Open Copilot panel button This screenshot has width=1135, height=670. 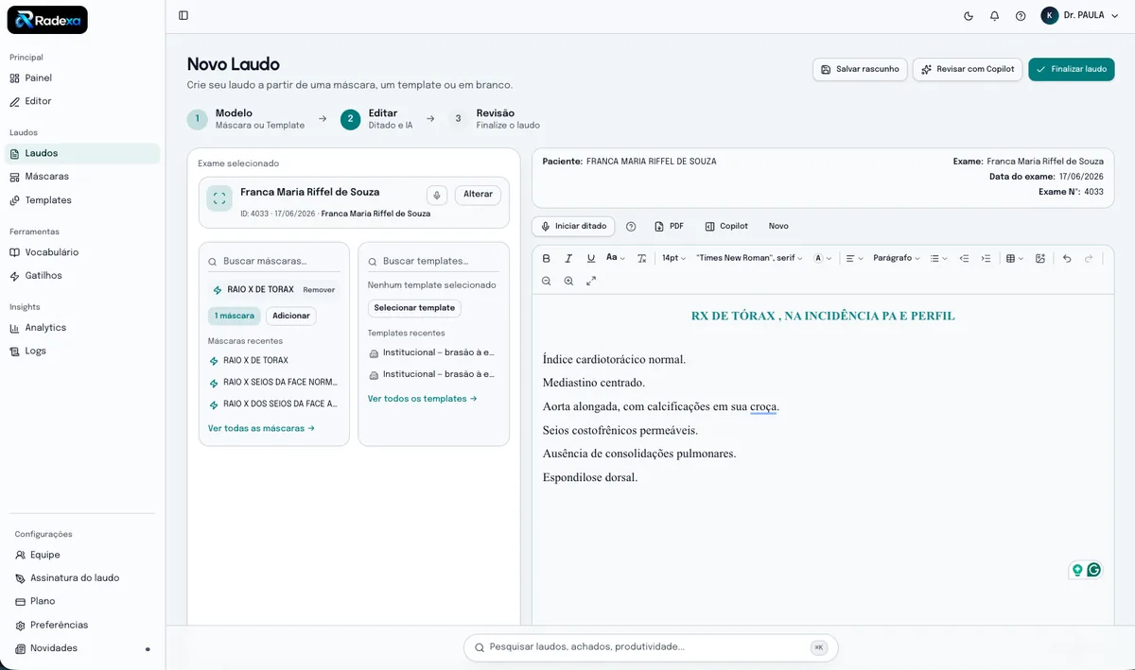726,227
